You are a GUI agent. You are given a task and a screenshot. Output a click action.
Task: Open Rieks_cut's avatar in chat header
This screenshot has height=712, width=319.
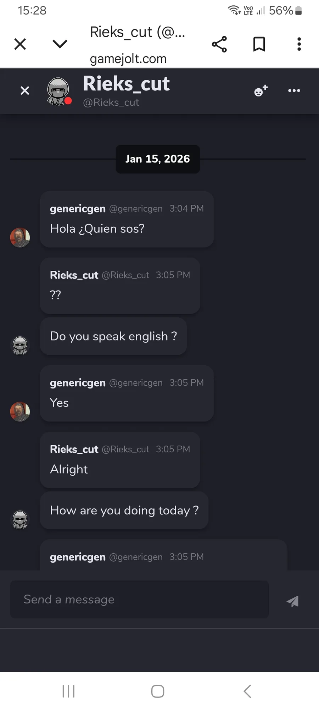58,91
